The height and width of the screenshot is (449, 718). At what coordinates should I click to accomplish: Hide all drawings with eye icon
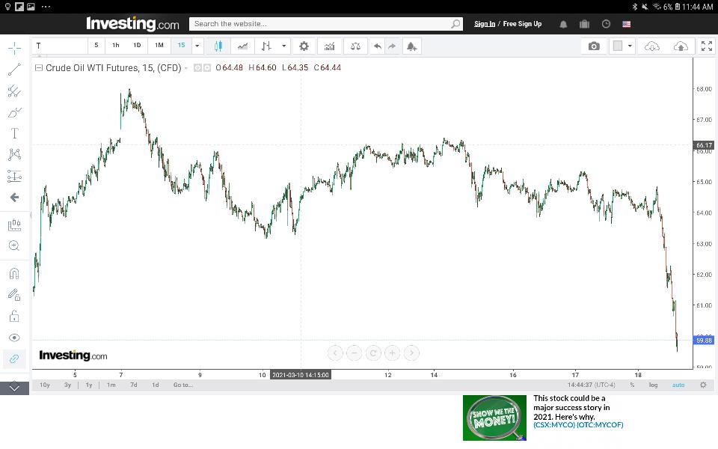(x=14, y=337)
